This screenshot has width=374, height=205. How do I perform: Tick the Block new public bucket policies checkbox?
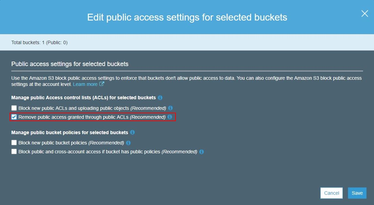[14, 143]
